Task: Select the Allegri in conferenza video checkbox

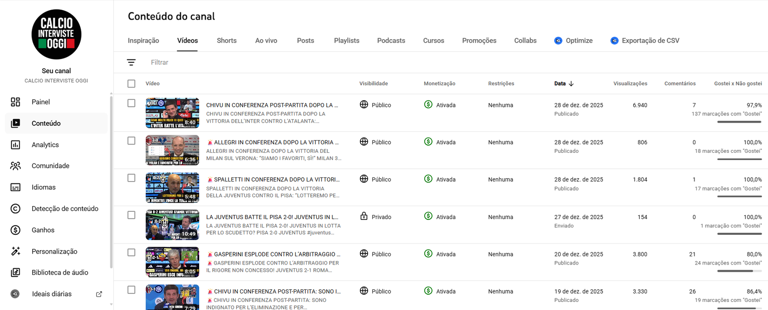Action: pos(132,141)
